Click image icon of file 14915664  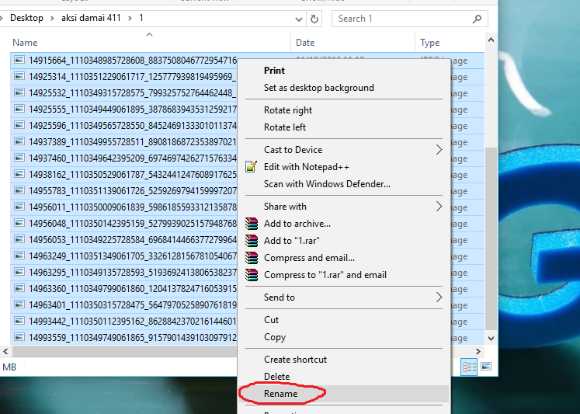(x=19, y=60)
